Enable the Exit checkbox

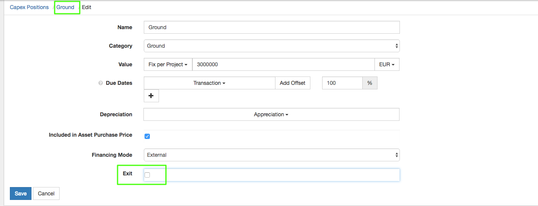147,175
